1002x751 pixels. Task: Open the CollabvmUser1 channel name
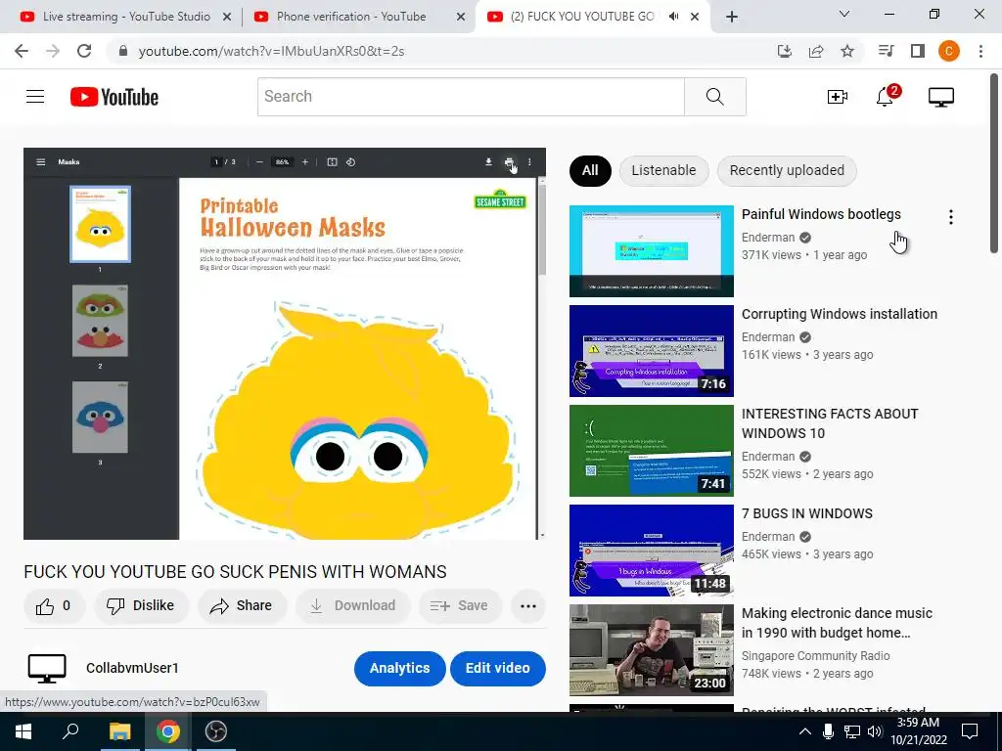click(x=132, y=668)
